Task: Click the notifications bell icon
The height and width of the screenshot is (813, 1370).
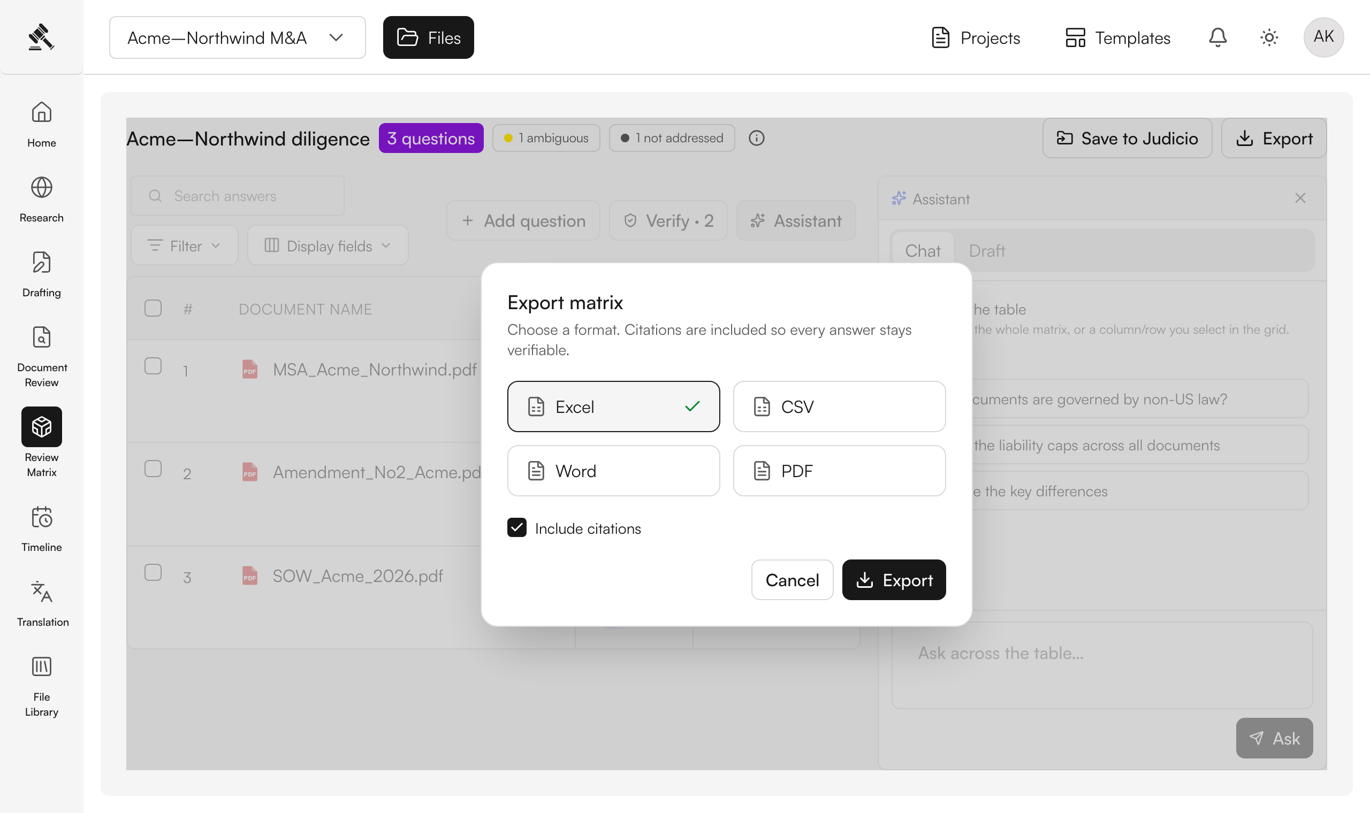Action: click(x=1217, y=37)
